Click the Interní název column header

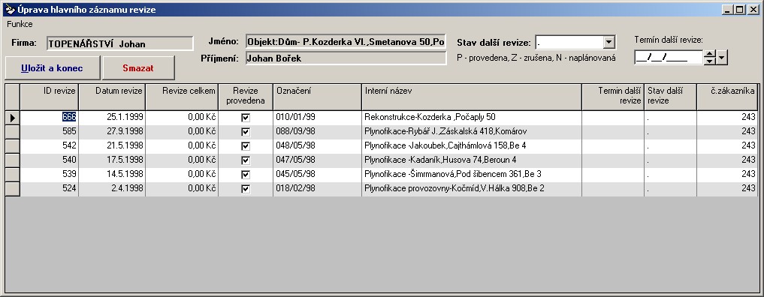pyautogui.click(x=472, y=97)
